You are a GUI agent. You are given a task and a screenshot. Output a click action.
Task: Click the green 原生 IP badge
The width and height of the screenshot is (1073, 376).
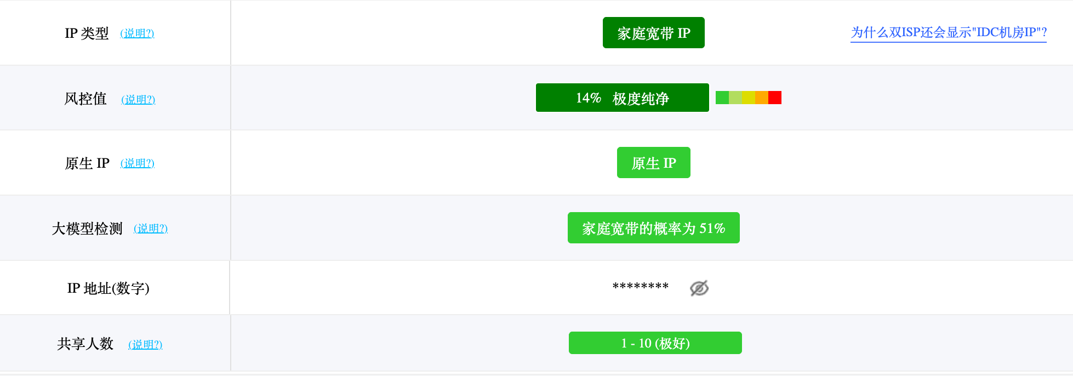point(653,163)
